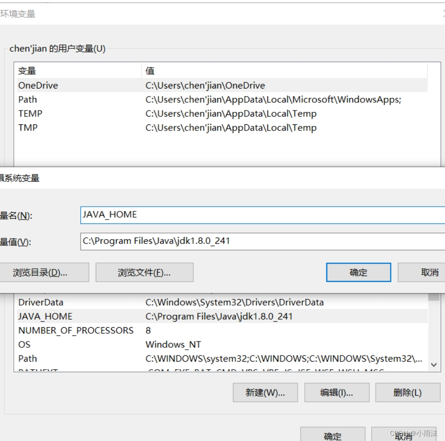Select the TEMP user variable row

pyautogui.click(x=222, y=114)
